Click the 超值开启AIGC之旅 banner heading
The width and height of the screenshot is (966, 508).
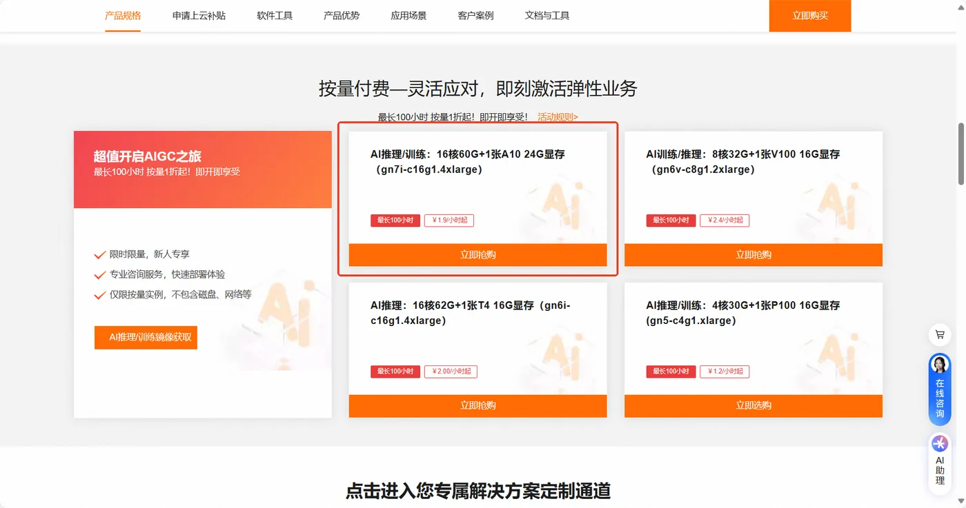pos(148,156)
